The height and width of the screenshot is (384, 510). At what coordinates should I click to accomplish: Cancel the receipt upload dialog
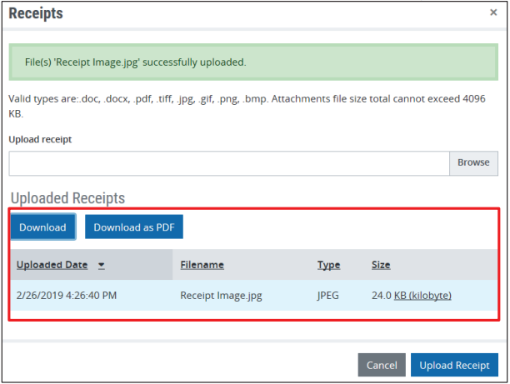point(382,365)
